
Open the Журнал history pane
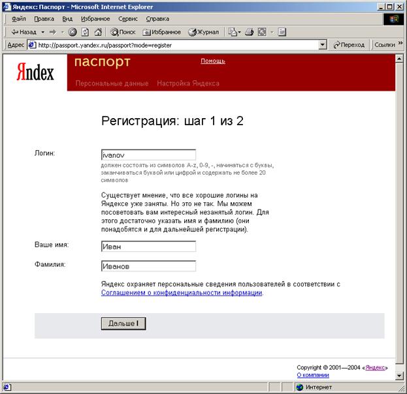[204, 31]
